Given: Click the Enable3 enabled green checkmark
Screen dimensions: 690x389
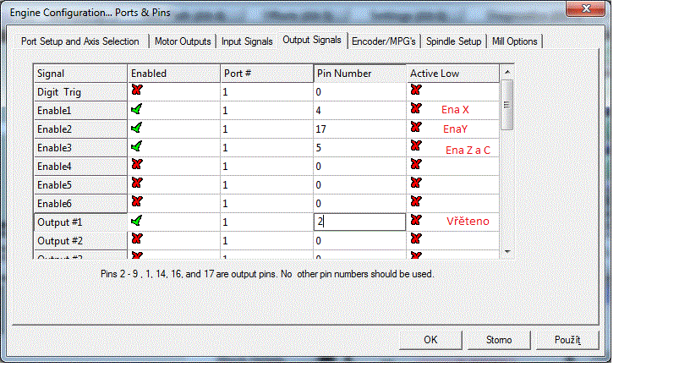Looking at the screenshot, I should pyautogui.click(x=137, y=146).
